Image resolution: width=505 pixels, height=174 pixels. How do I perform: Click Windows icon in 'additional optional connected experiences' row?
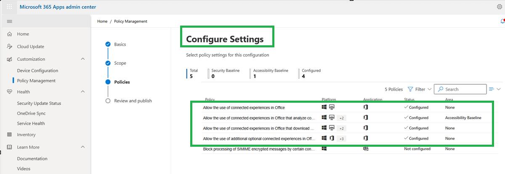pyautogui.click(x=324, y=138)
